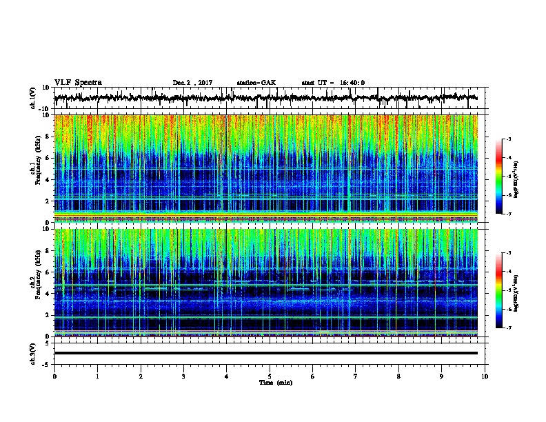This screenshot has width=546, height=422.
Task: Click the "-7" label on ch.1 color bar
Action: pyautogui.click(x=508, y=214)
